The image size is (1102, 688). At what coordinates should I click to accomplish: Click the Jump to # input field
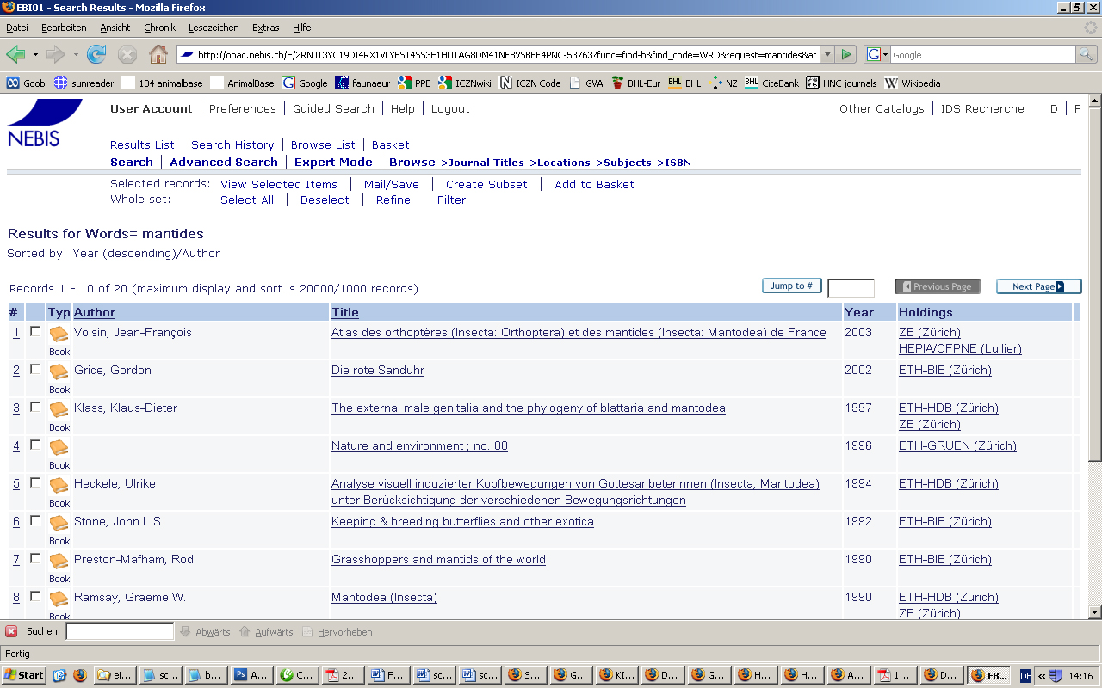(x=851, y=288)
